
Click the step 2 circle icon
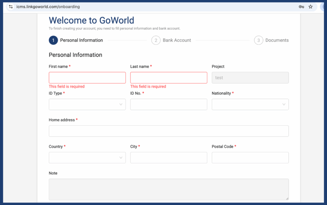pos(156,40)
